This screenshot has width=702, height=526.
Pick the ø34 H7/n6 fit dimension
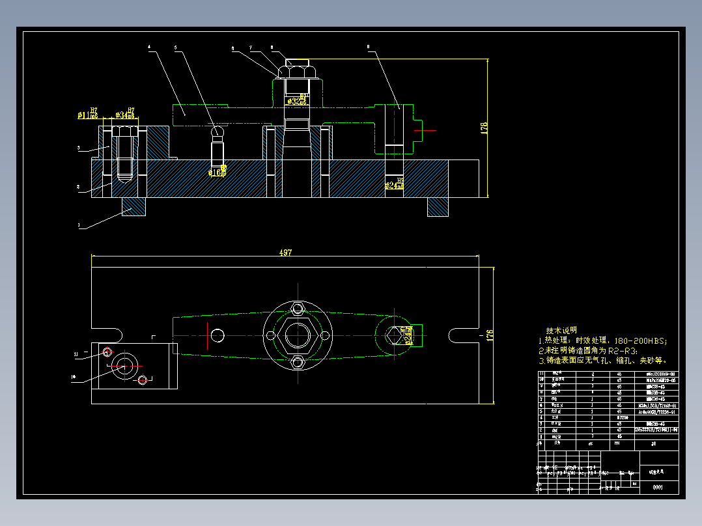click(125, 114)
